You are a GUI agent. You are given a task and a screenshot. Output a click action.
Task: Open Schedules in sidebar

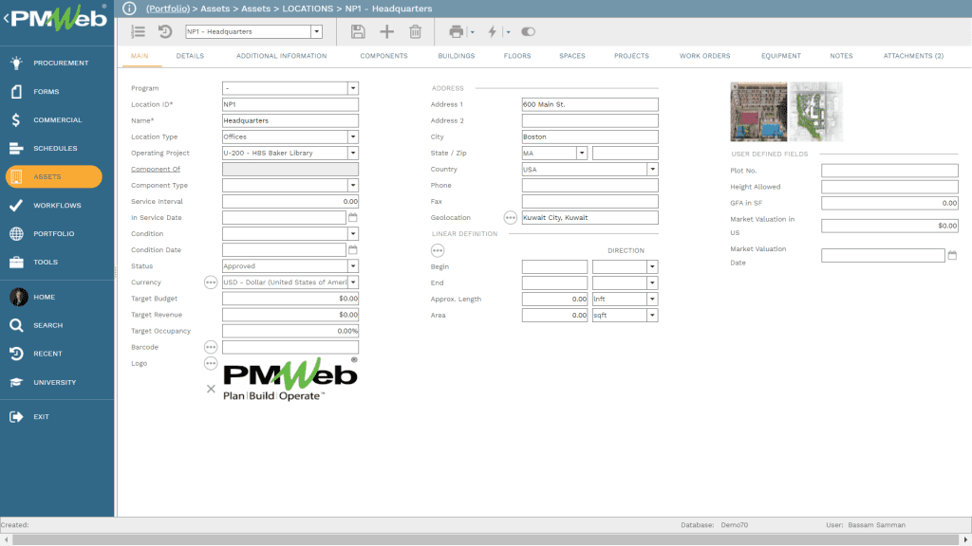57,148
